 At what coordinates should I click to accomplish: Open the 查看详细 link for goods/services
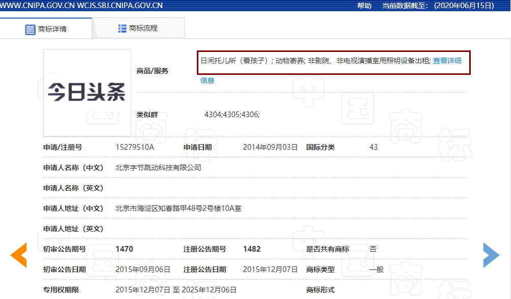tap(447, 61)
